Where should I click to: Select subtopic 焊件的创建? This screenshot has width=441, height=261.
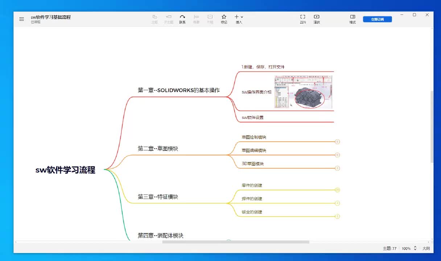click(x=252, y=199)
